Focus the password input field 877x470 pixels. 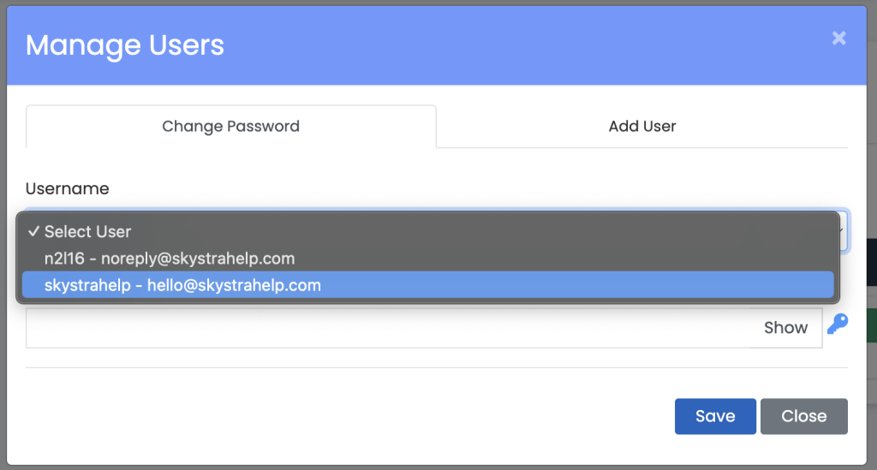point(385,328)
